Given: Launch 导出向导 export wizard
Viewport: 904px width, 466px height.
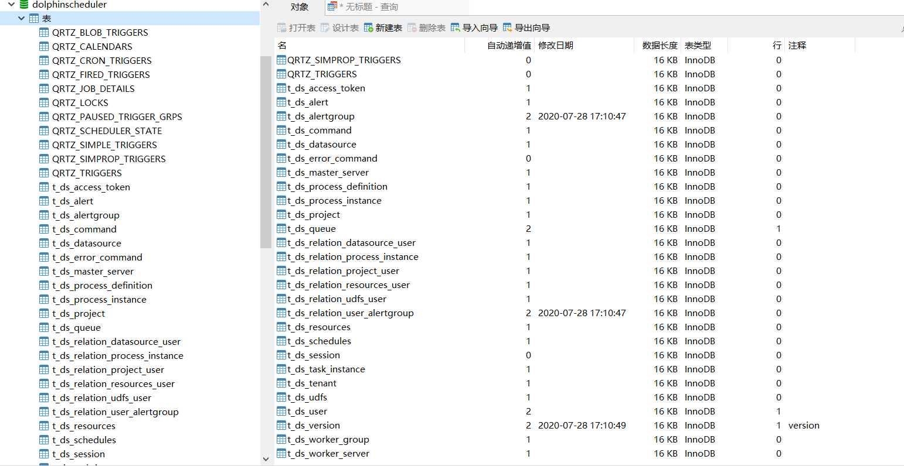Looking at the screenshot, I should (x=526, y=28).
